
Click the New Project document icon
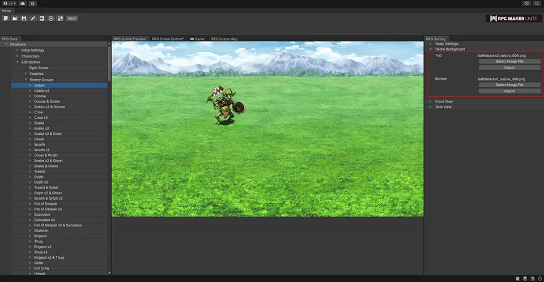pyautogui.click(x=6, y=18)
